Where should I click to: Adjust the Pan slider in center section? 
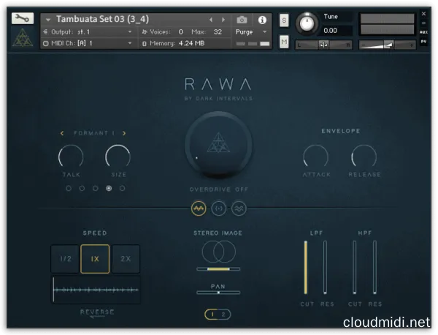coord(218,293)
